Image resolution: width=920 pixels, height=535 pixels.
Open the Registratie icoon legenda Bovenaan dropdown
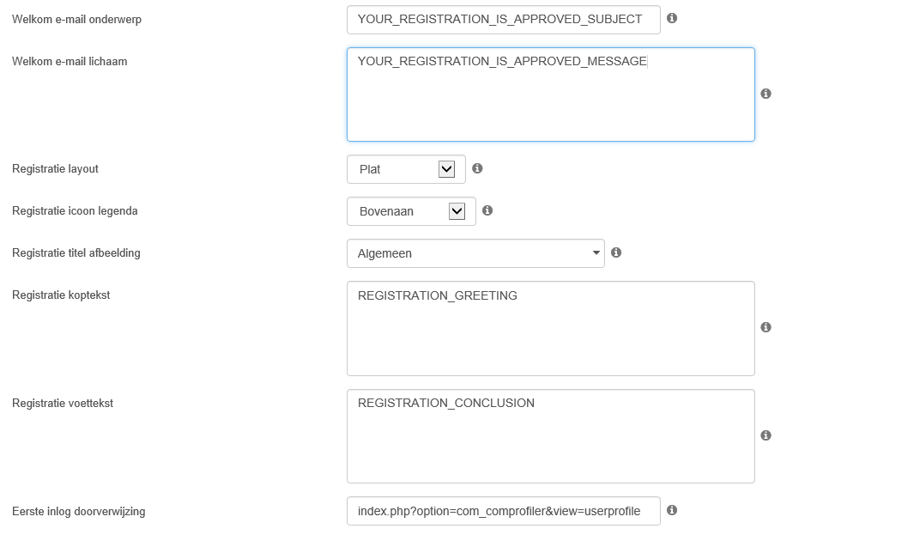411,211
